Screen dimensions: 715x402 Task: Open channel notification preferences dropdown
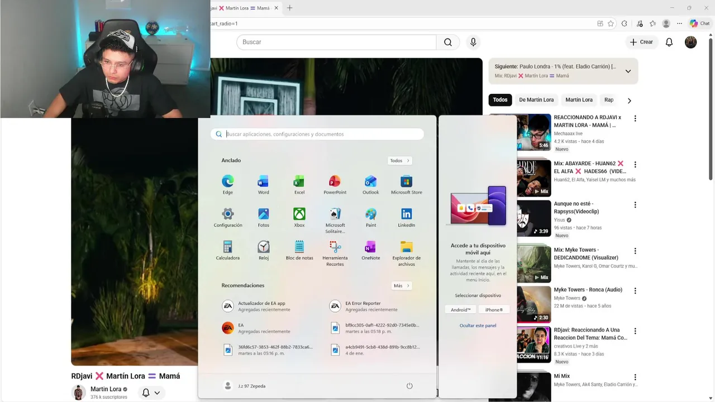tap(151, 393)
